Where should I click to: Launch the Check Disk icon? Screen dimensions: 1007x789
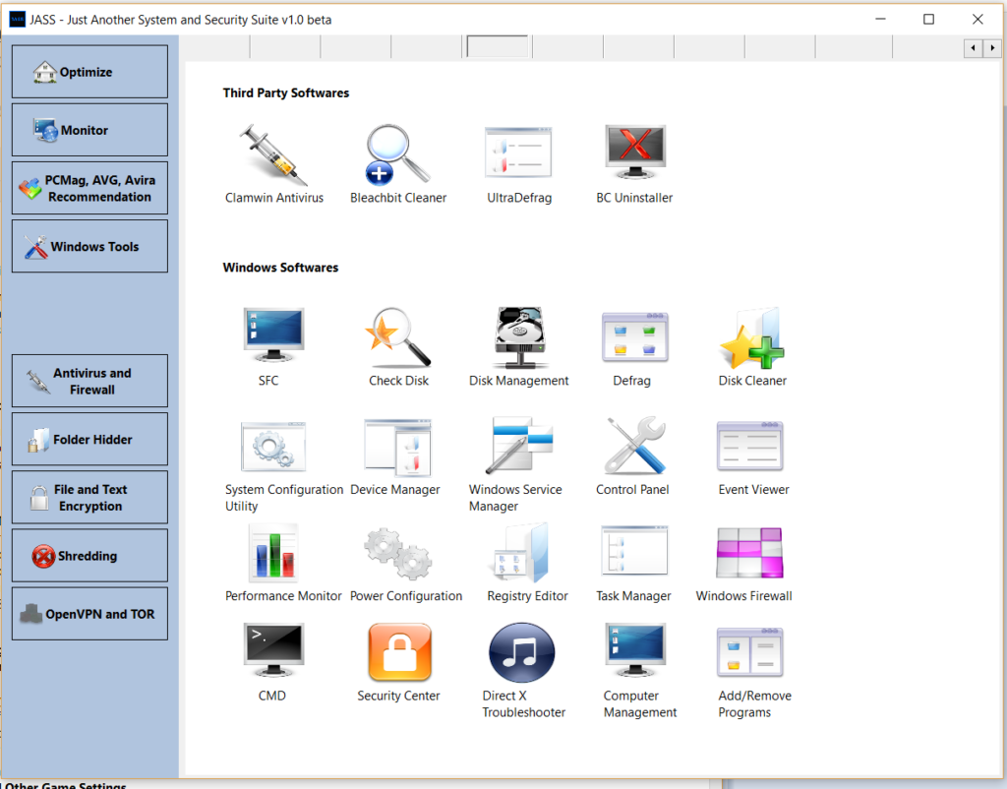397,336
